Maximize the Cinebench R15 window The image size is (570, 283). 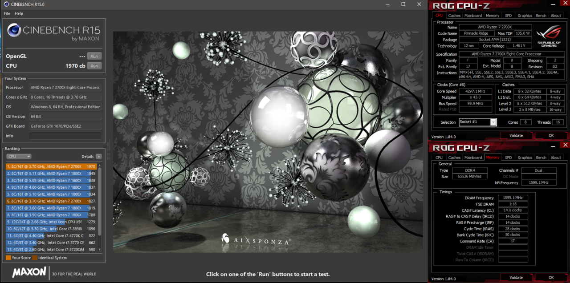tap(403, 4)
